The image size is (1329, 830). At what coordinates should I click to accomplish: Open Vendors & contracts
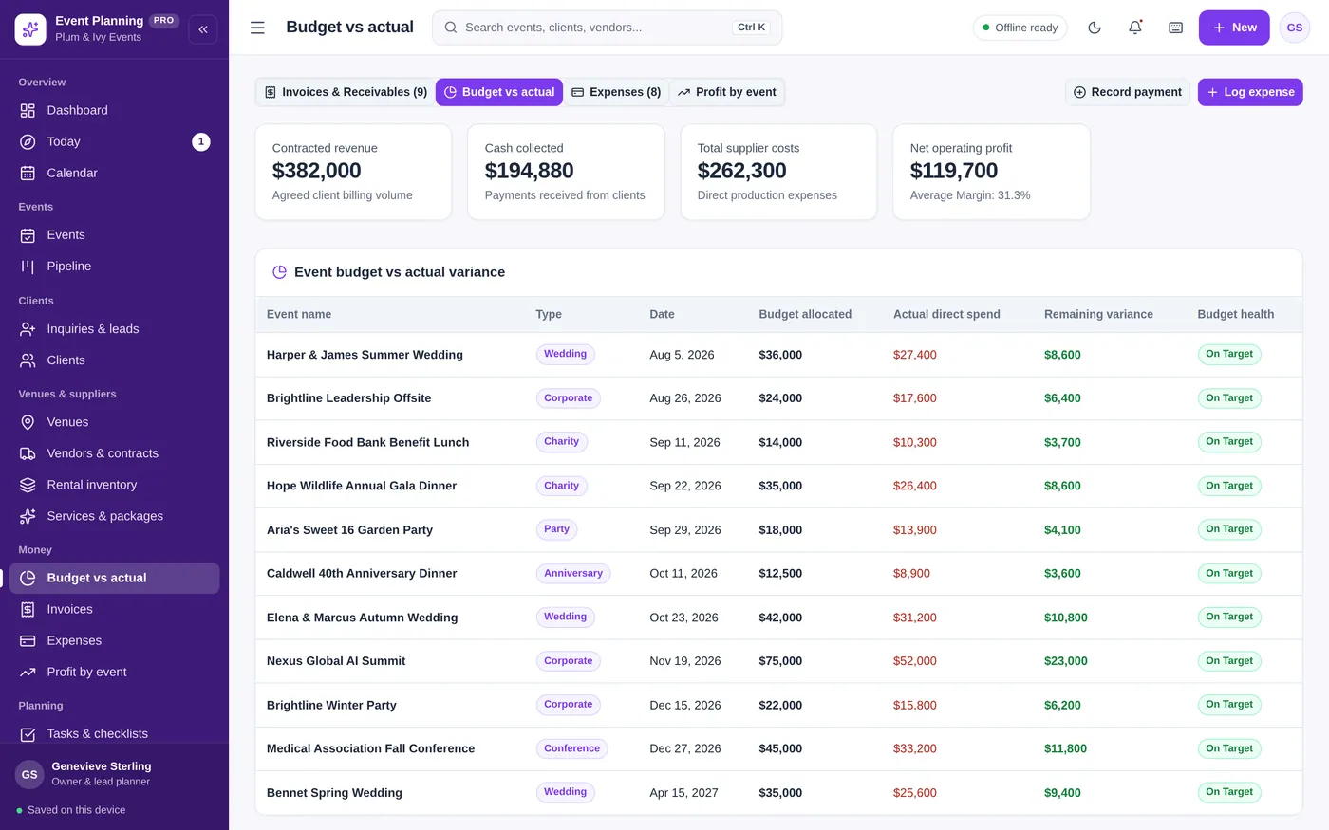114,453
